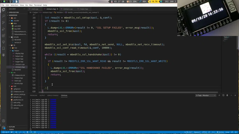
Task: Open the Run and Debug view
Action: coord(3,29)
